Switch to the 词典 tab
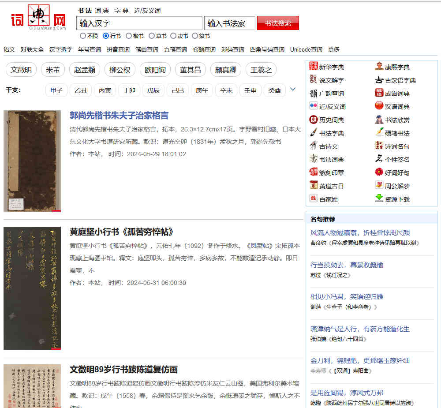This screenshot has width=441, height=408. click(x=101, y=11)
